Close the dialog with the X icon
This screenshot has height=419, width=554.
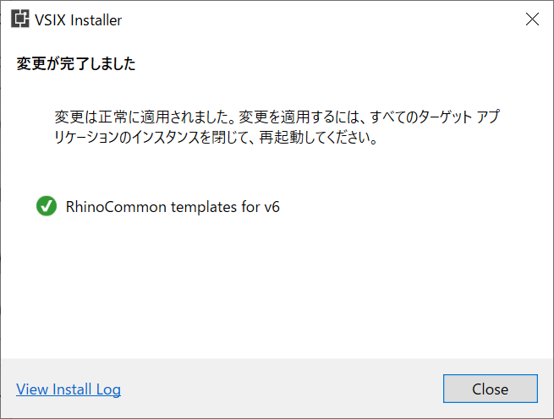[x=532, y=19]
